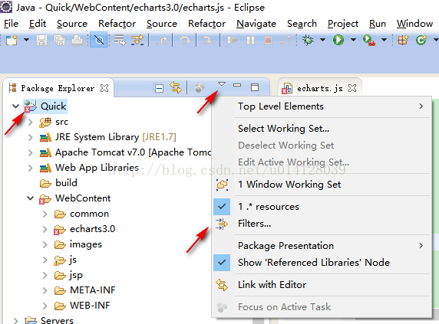Collapse the Quick project node
Screen dimensions: 439x324
click(15, 106)
